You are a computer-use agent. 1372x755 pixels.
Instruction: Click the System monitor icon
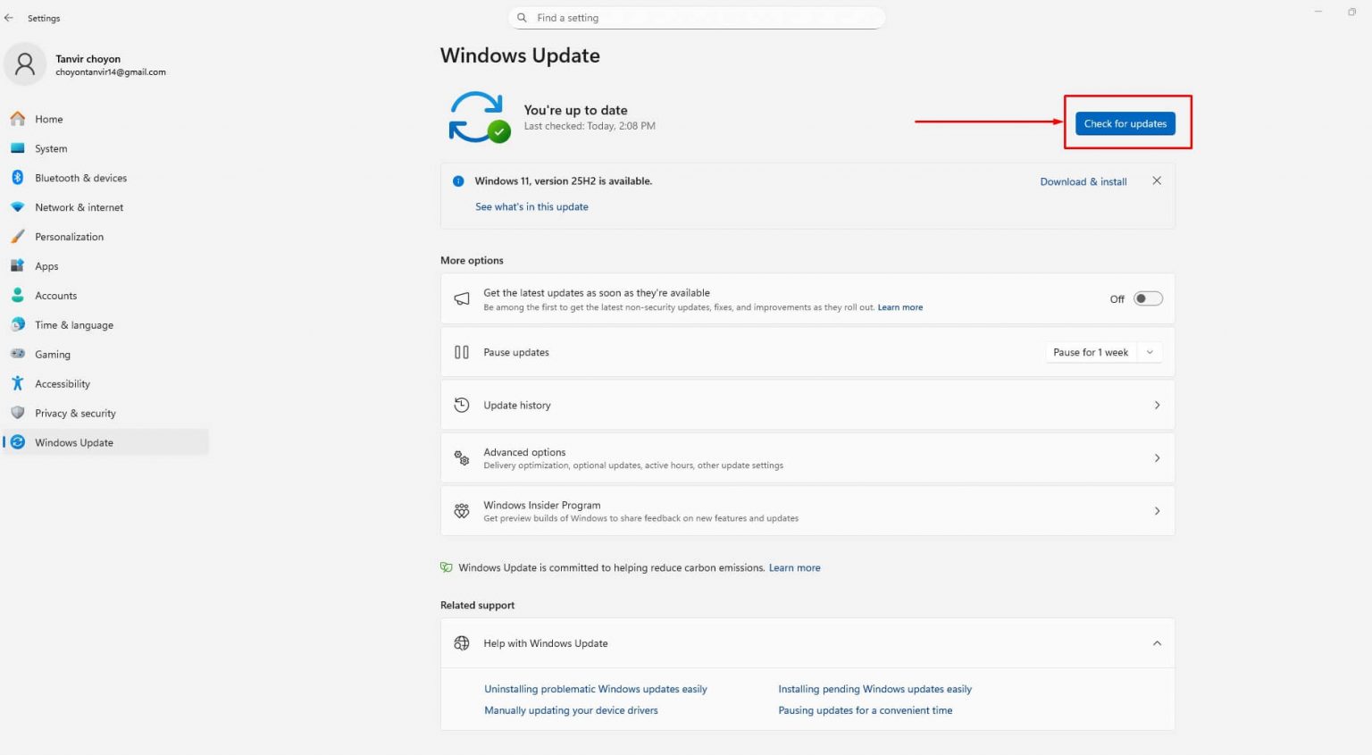17,148
